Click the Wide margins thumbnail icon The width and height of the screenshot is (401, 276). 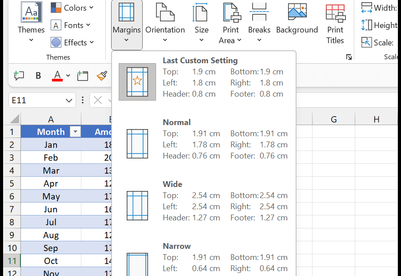pyautogui.click(x=137, y=206)
